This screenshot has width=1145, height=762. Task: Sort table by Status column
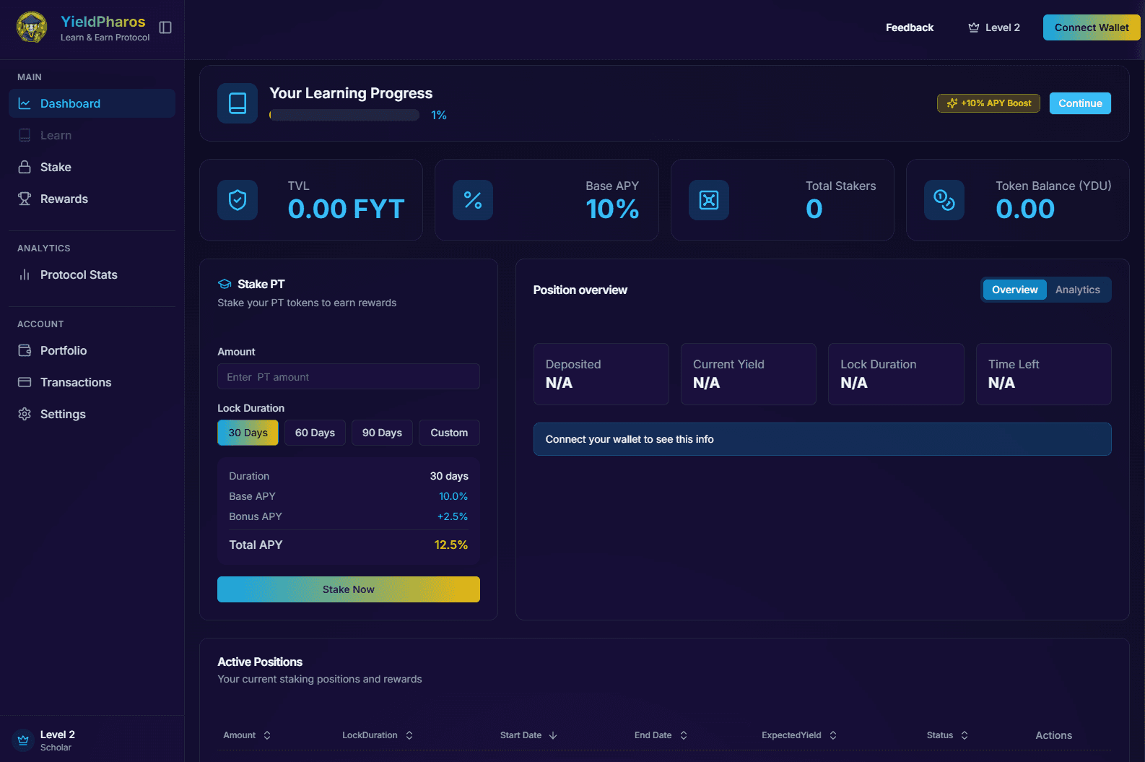(x=947, y=735)
